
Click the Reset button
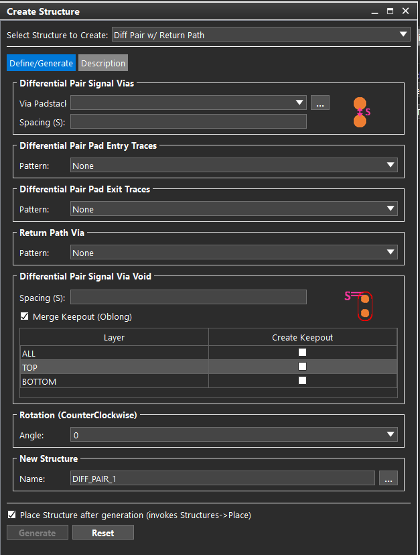[103, 533]
